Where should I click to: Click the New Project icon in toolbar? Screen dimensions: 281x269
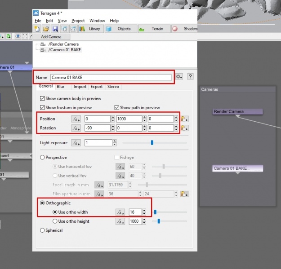pos(37,29)
